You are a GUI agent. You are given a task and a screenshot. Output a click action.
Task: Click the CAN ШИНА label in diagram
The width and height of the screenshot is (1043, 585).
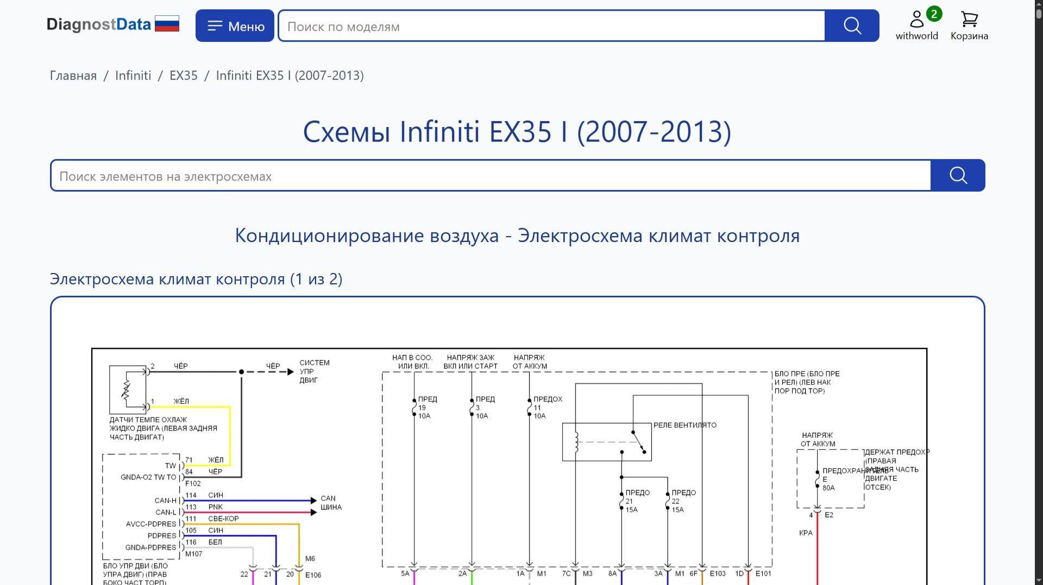[331, 503]
